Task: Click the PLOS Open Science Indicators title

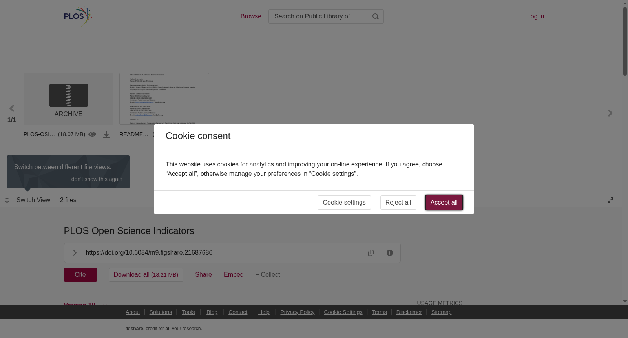Action: (x=129, y=231)
